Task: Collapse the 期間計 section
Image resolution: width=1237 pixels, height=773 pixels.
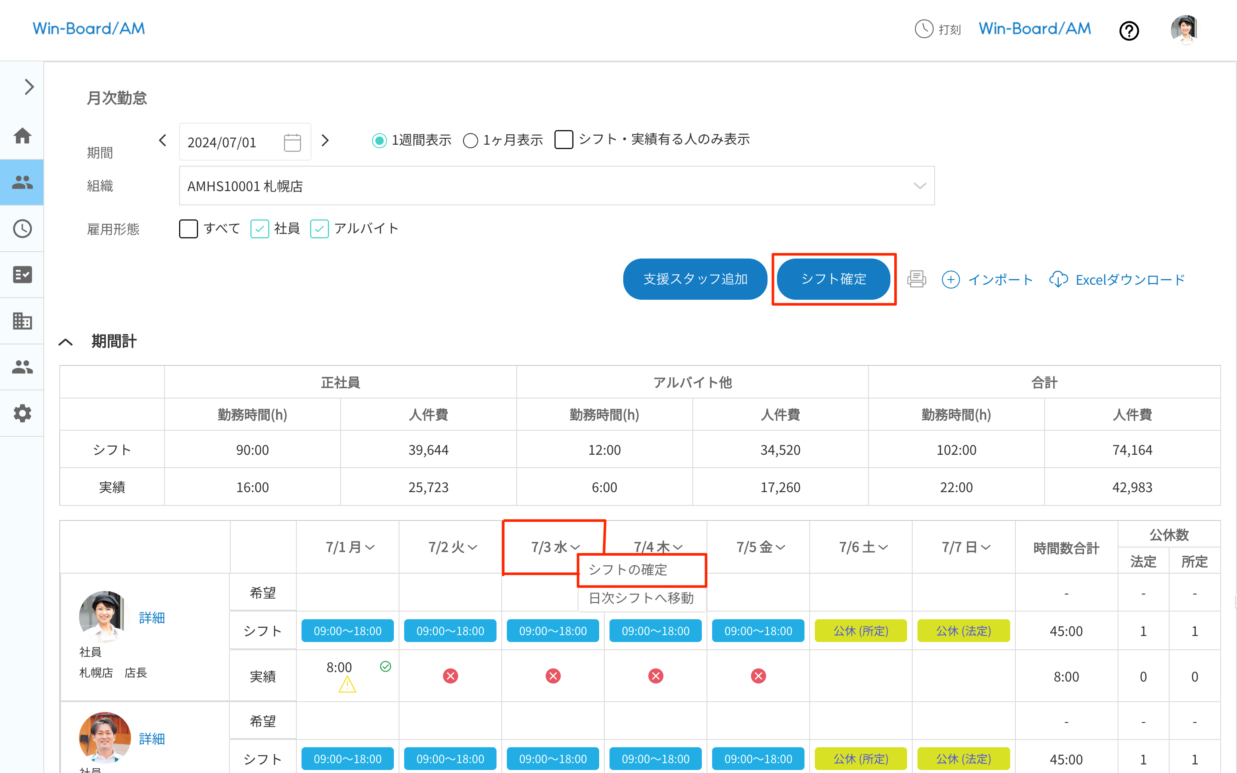Action: [66, 341]
